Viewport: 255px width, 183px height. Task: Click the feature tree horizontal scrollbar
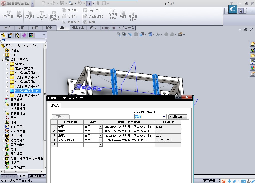coord(16,171)
